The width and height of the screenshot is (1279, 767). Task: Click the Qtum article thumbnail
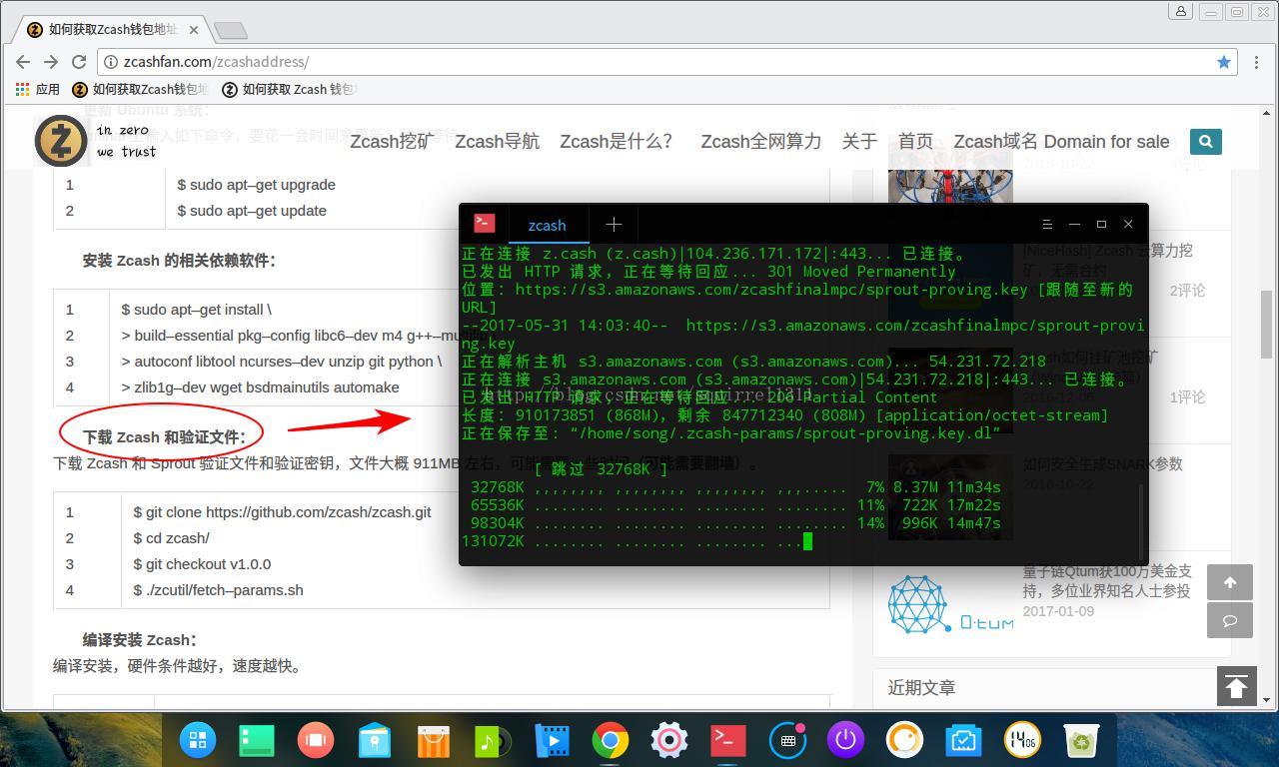coord(950,603)
